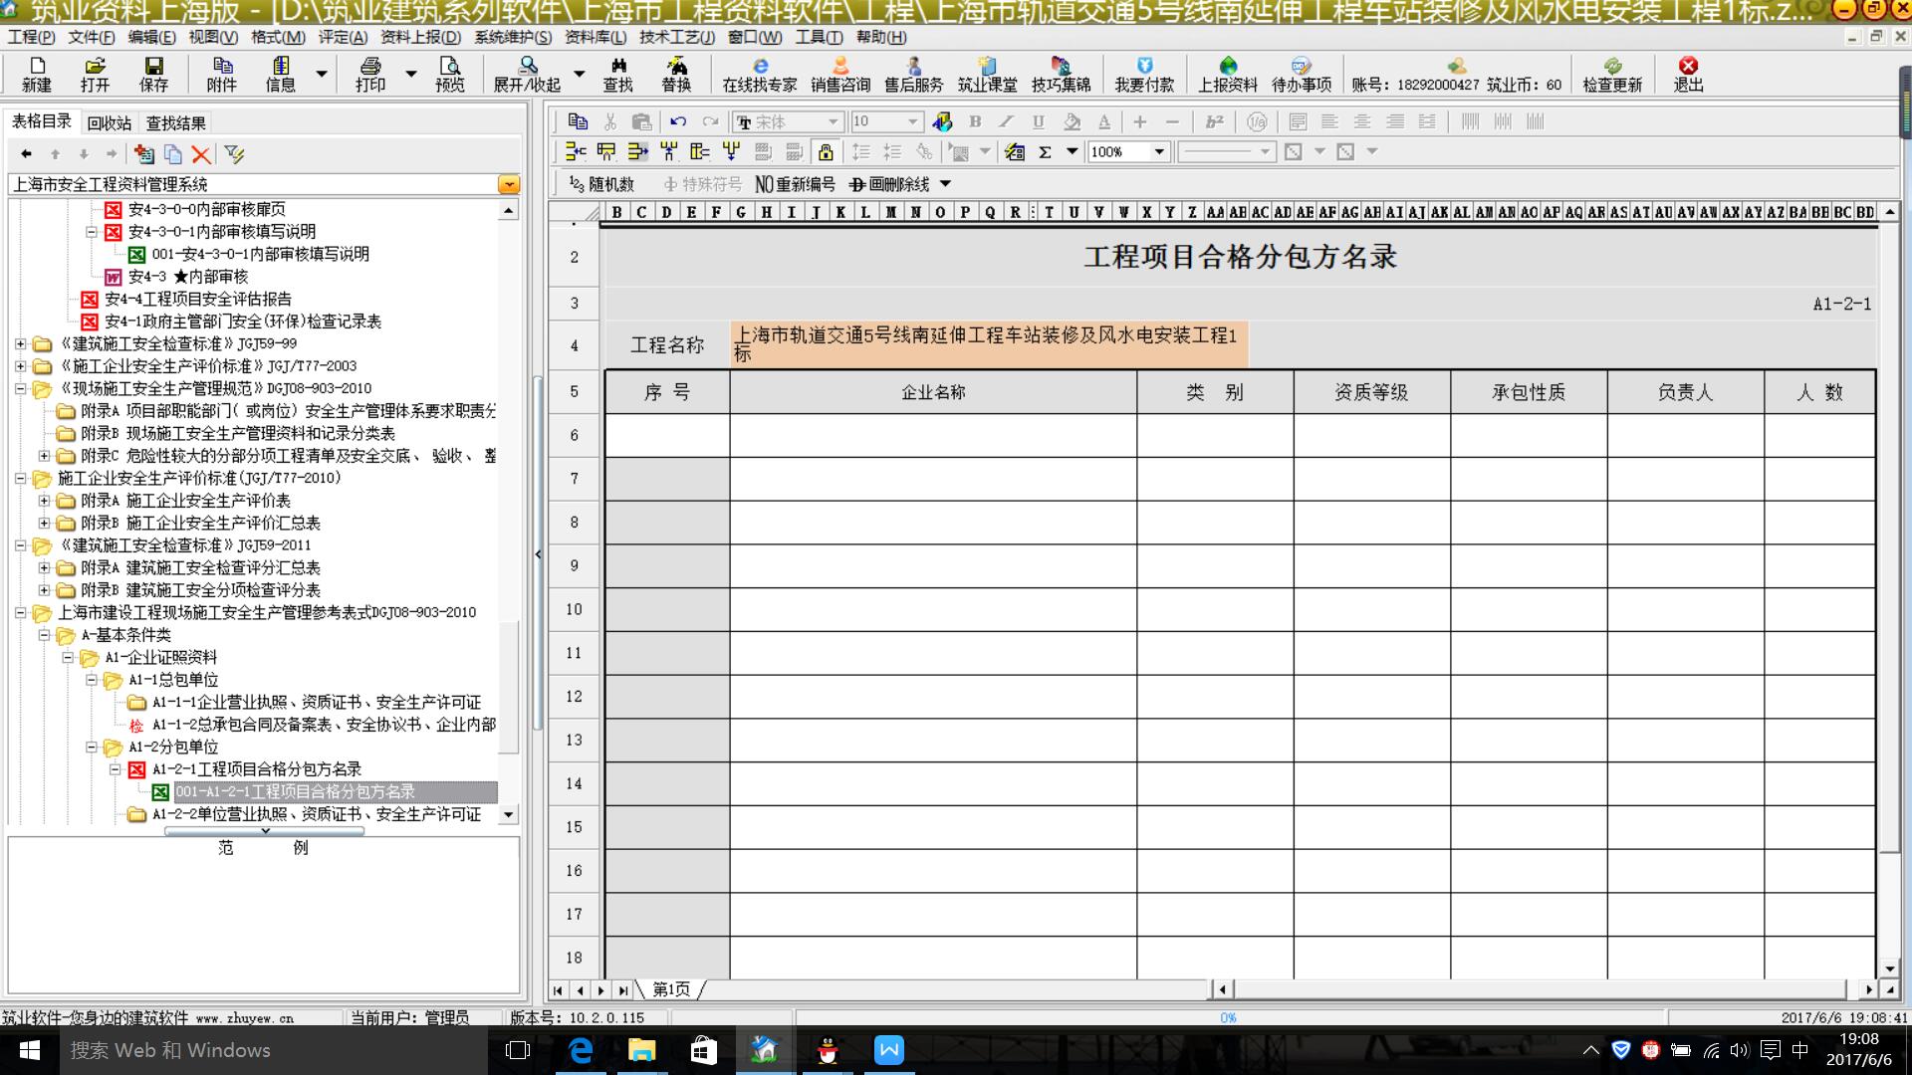This screenshot has height=1075, width=1912.
Task: Click the 查找 binoculars icon
Action: click(617, 74)
